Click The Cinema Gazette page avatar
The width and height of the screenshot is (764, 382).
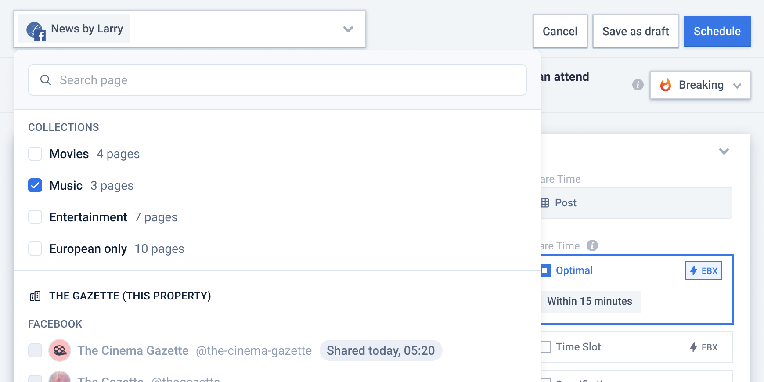tap(60, 350)
